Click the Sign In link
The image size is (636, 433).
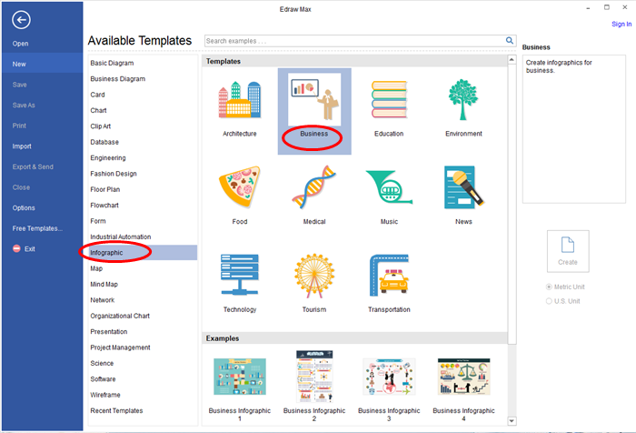[621, 24]
